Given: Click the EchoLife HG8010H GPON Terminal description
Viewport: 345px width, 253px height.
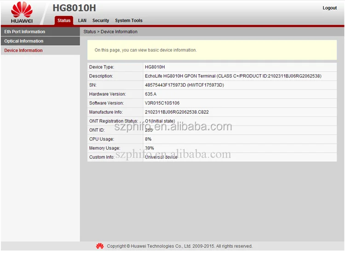Looking at the screenshot, I should (233, 76).
